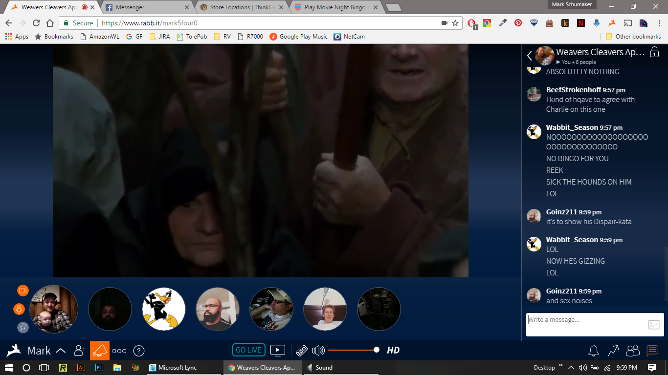
Task: Open the Apps bookmark shortcut
Action: point(17,37)
